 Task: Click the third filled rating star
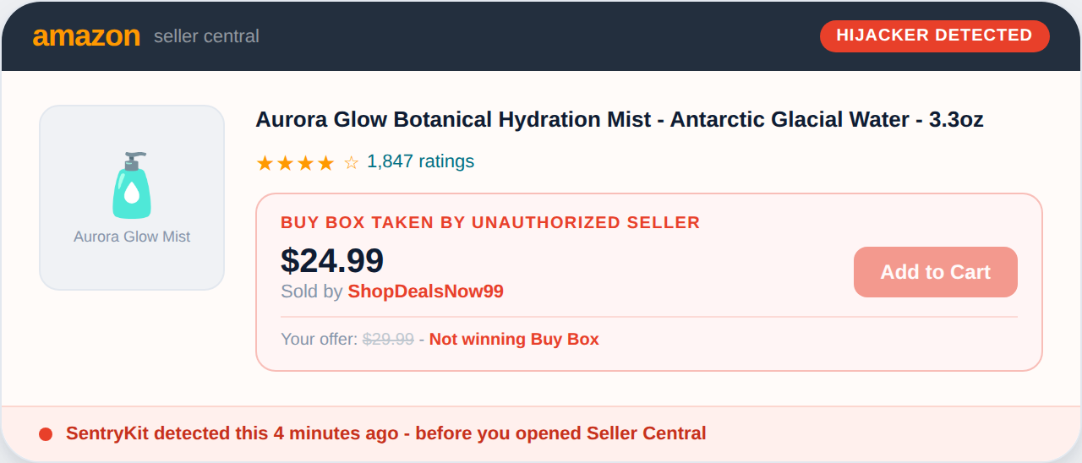pos(305,163)
